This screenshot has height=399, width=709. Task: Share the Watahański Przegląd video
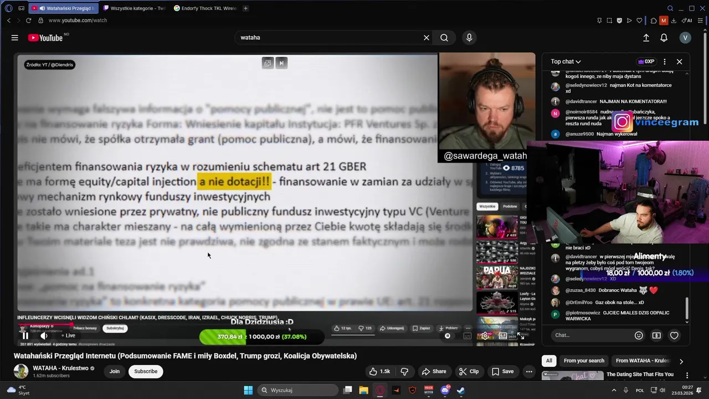click(x=434, y=371)
